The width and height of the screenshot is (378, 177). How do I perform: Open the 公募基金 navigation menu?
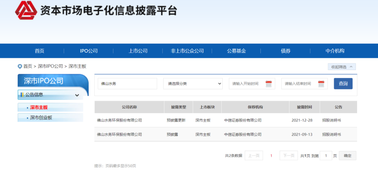coord(237,51)
